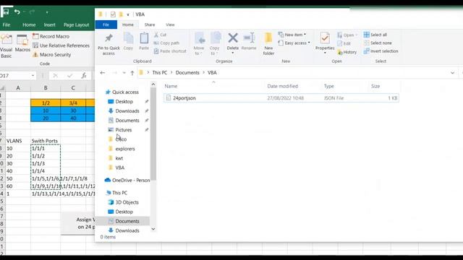Click Paste shortcut in ribbon

pyautogui.click(x=170, y=51)
